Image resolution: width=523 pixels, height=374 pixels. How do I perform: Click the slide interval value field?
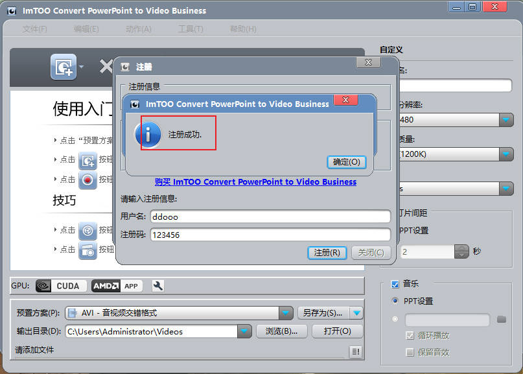click(427, 251)
